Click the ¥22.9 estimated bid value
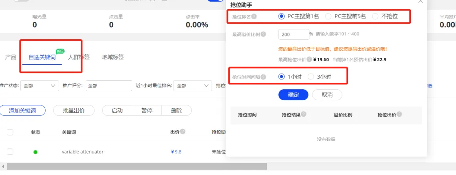456x175 pixels. tap(380, 60)
